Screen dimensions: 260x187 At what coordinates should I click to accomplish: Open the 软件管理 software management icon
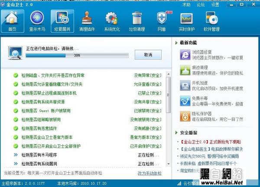click(212, 21)
